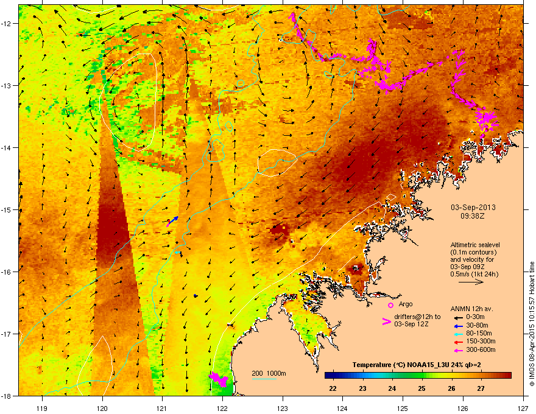Image resolution: width=536 pixels, height=414 pixels.
Task: Click the latitude axis label -18
Action: pyautogui.click(x=6, y=396)
